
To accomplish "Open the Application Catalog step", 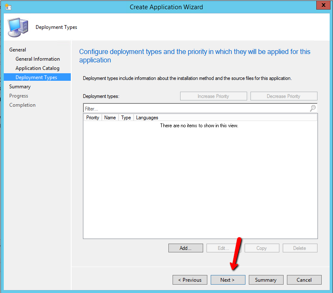I will point(37,68).
